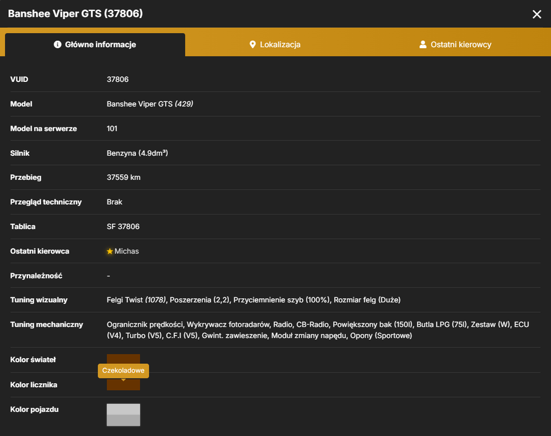
Task: Click the VUID value 37806
Action: pyautogui.click(x=117, y=80)
